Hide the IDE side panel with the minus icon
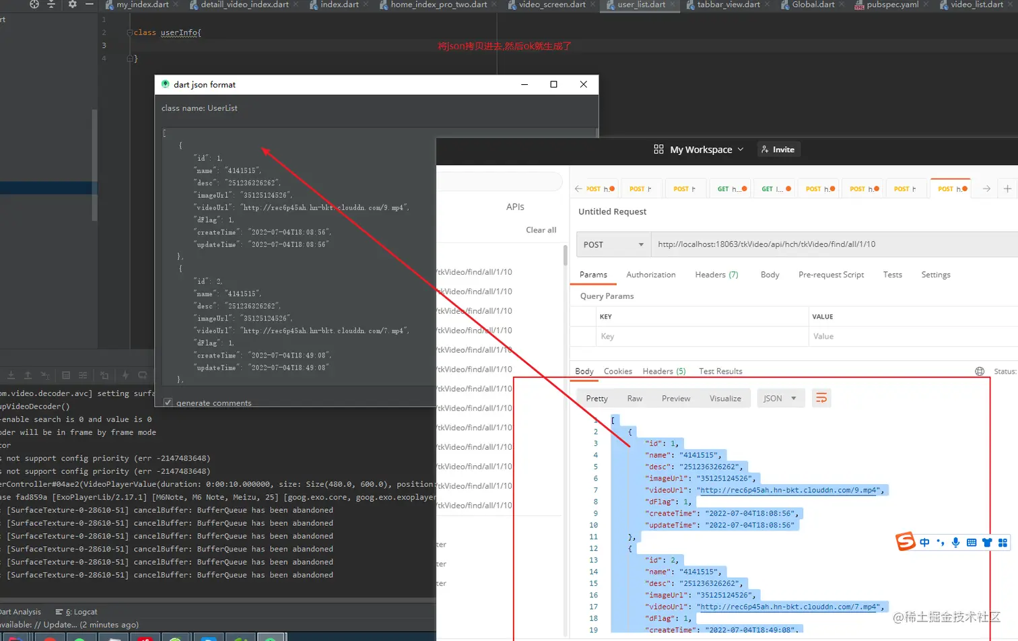 90,4
